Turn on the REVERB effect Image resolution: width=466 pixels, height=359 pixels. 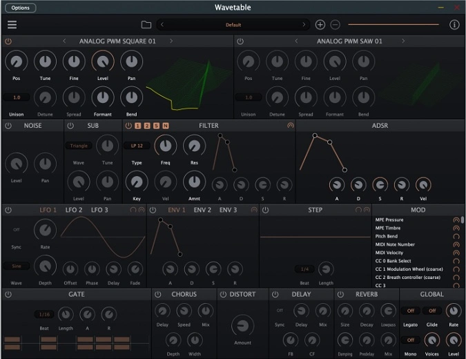340,295
